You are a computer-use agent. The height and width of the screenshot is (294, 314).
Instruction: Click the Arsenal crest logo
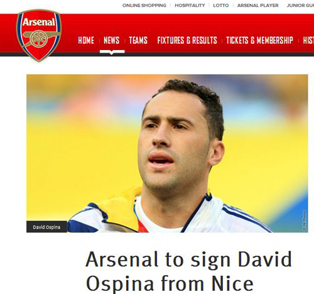click(39, 35)
